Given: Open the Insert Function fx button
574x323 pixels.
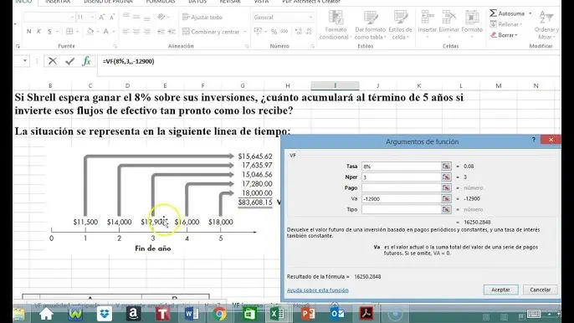Looking at the screenshot, I should pos(86,61).
